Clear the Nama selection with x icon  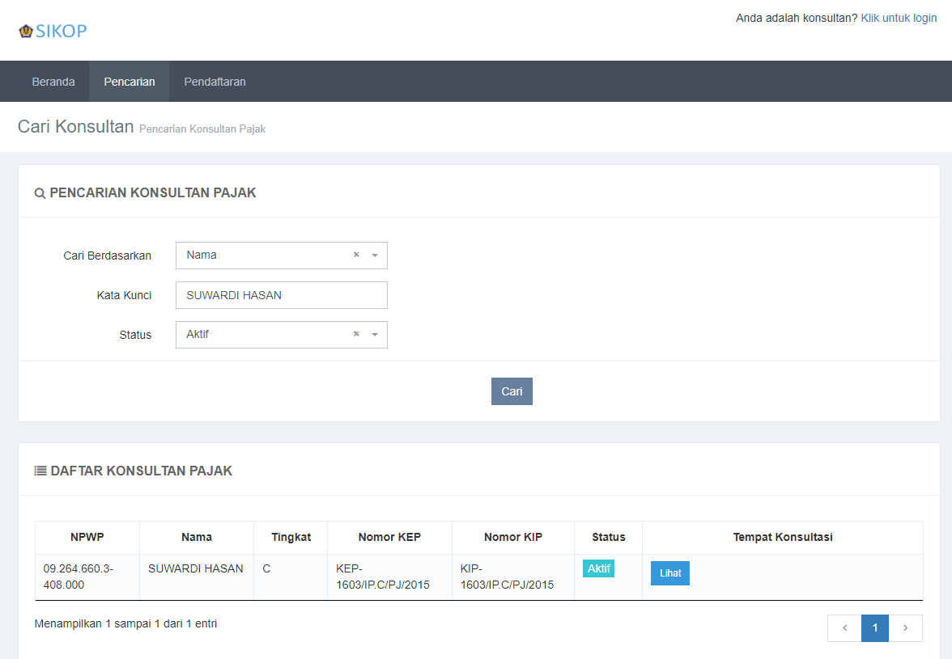[356, 255]
